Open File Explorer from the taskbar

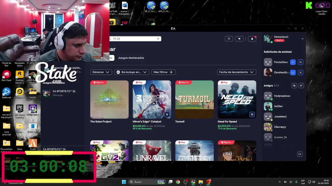coord(200,182)
